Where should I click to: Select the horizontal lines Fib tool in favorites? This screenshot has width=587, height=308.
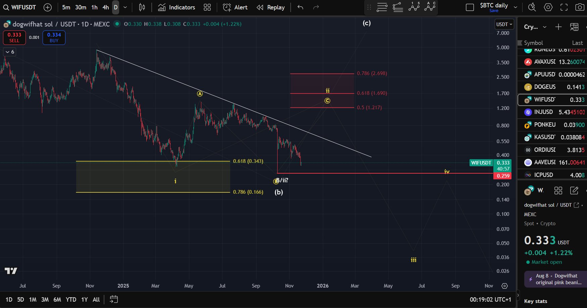tap(382, 7)
